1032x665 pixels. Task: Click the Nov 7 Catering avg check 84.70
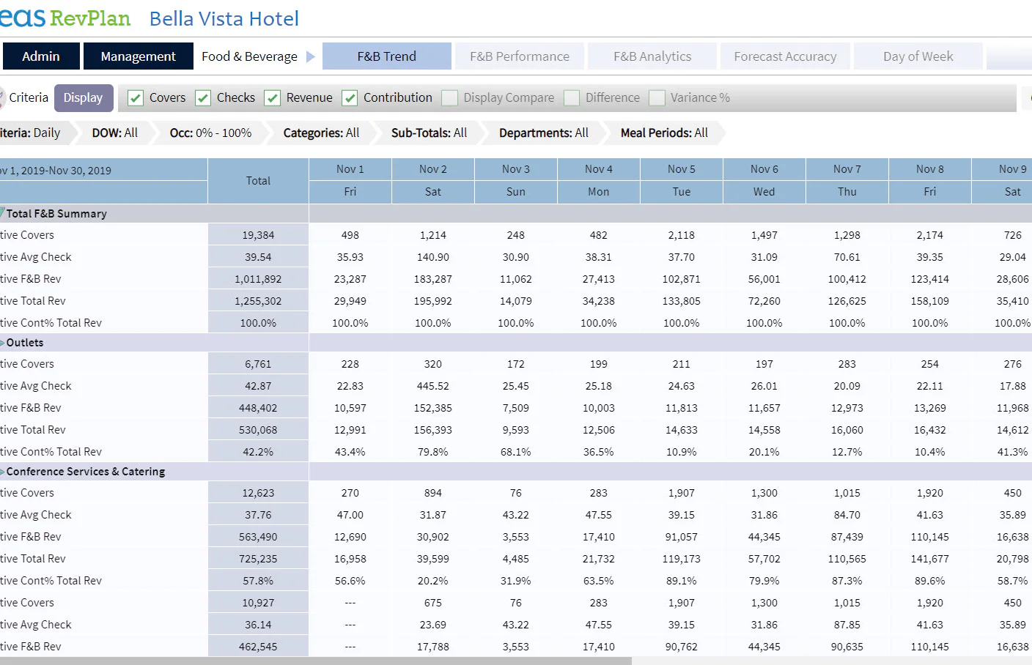(x=847, y=515)
